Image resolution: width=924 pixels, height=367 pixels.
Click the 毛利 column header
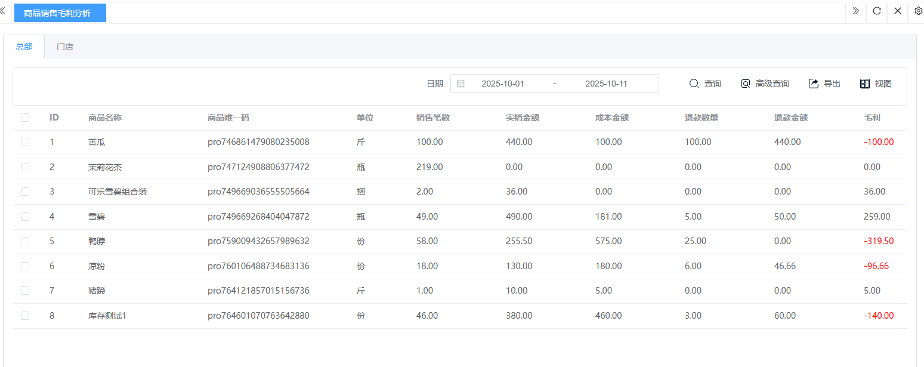[x=872, y=118]
